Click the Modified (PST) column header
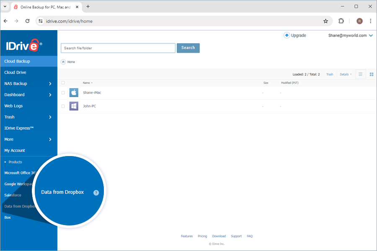 coord(290,83)
